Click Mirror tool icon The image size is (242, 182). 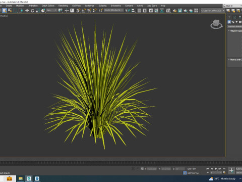128,11
